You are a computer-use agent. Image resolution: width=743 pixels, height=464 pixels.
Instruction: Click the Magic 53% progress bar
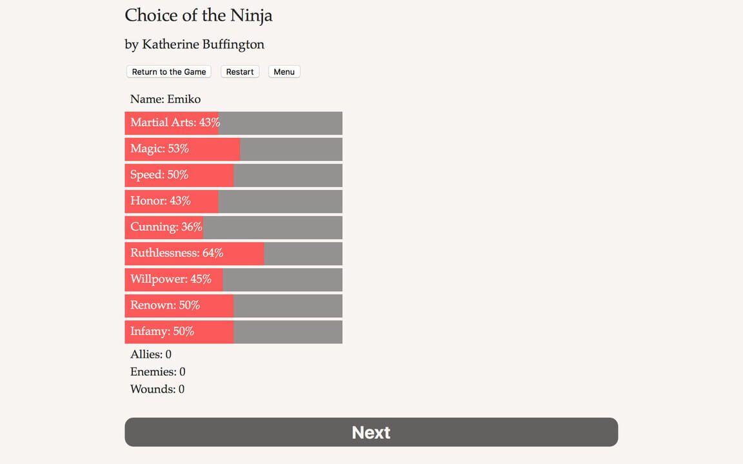(233, 149)
